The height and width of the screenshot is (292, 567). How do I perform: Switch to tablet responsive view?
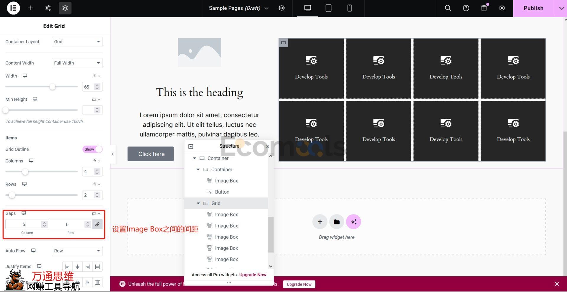pyautogui.click(x=328, y=8)
